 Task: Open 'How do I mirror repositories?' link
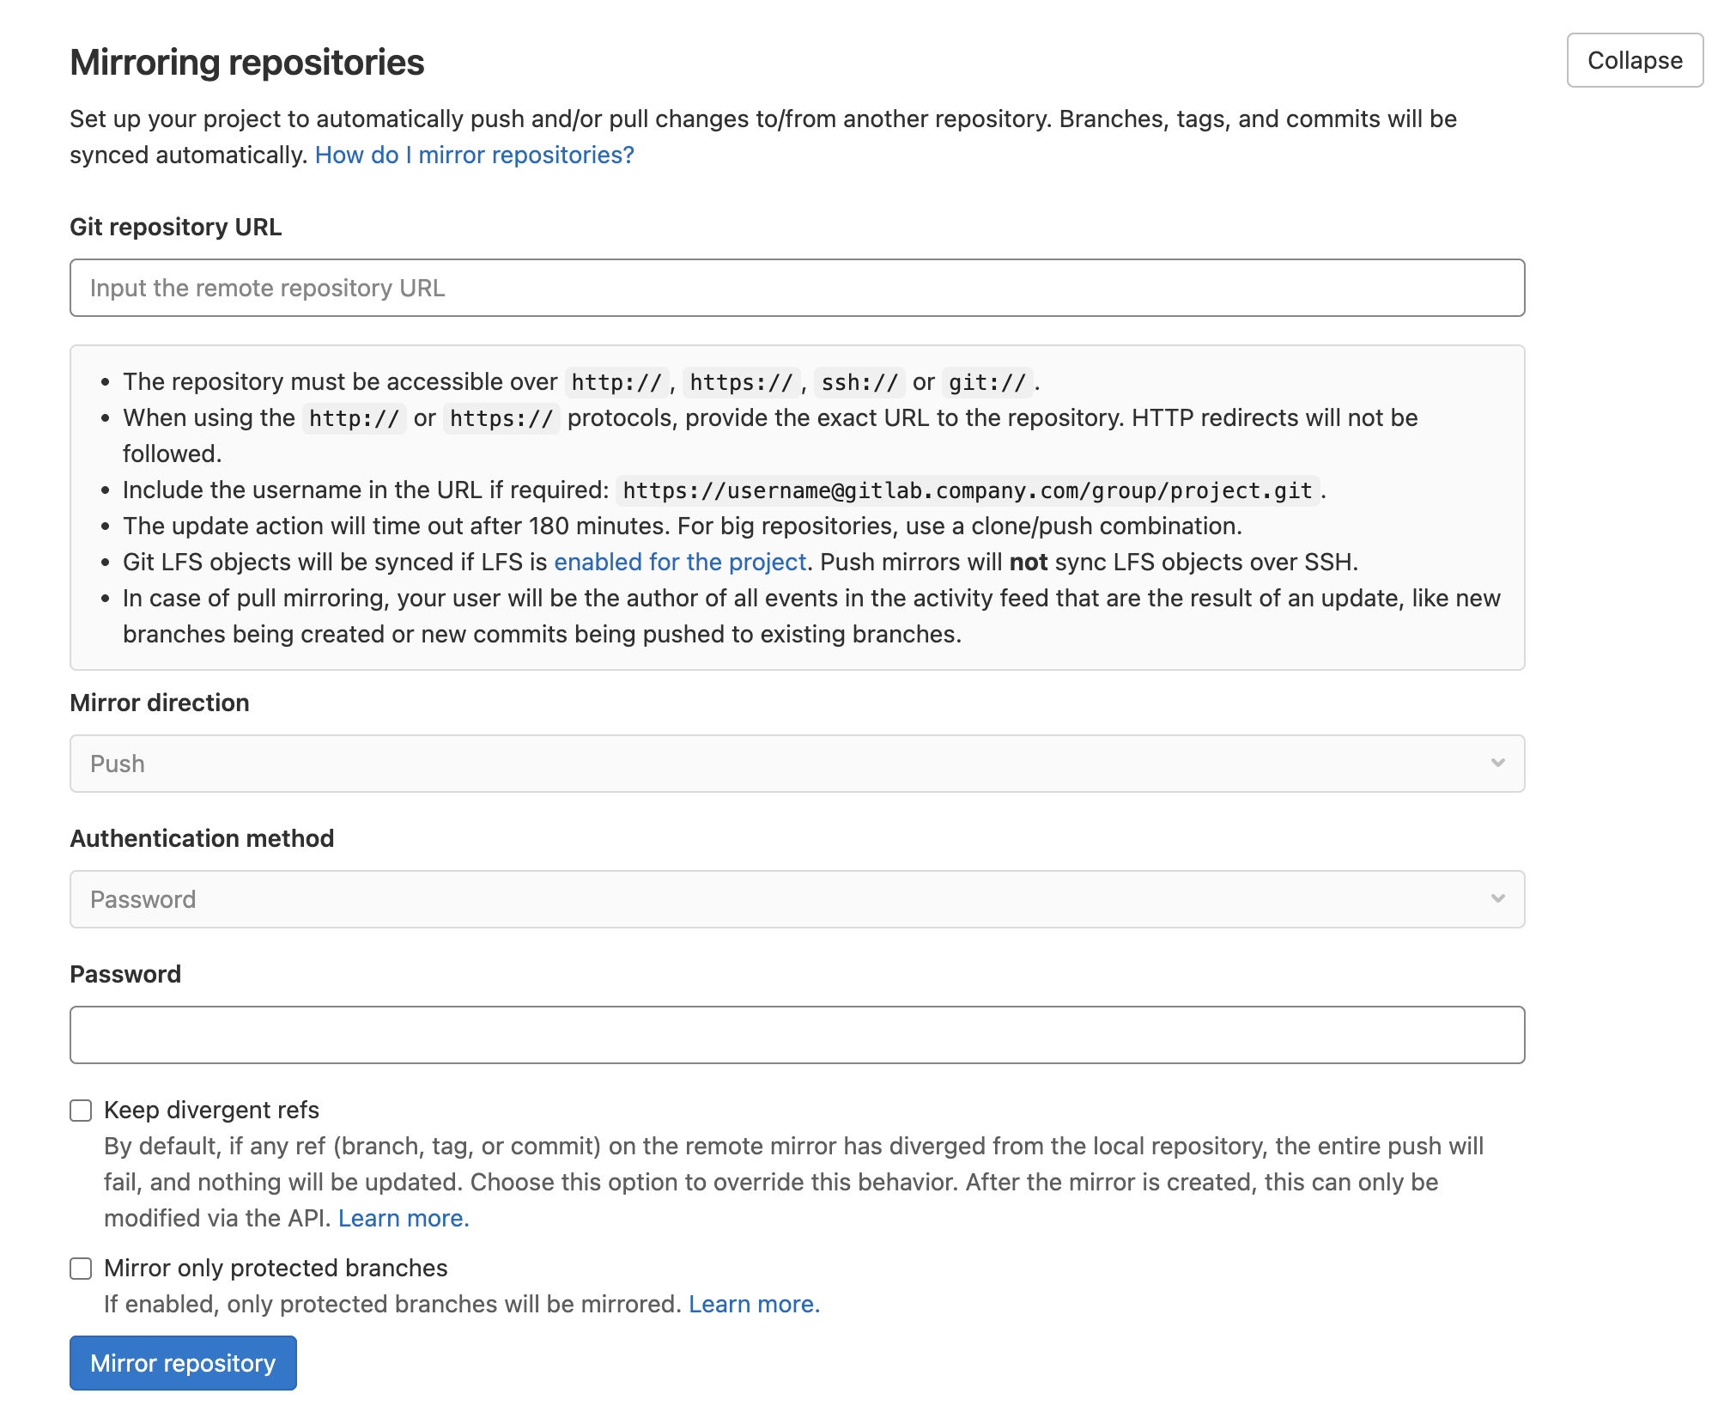coord(474,155)
